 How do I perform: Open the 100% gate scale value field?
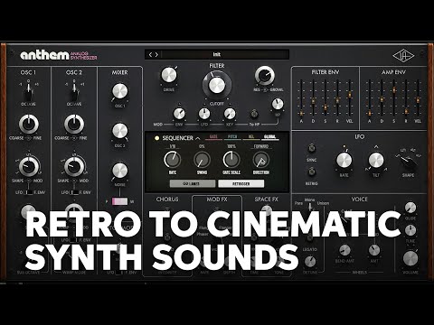231,146
